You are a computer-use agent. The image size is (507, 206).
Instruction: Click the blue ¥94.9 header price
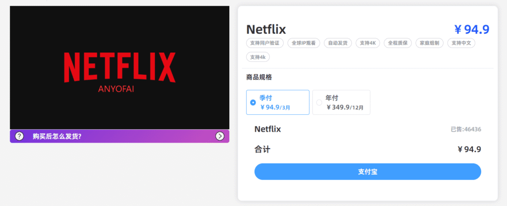click(472, 29)
